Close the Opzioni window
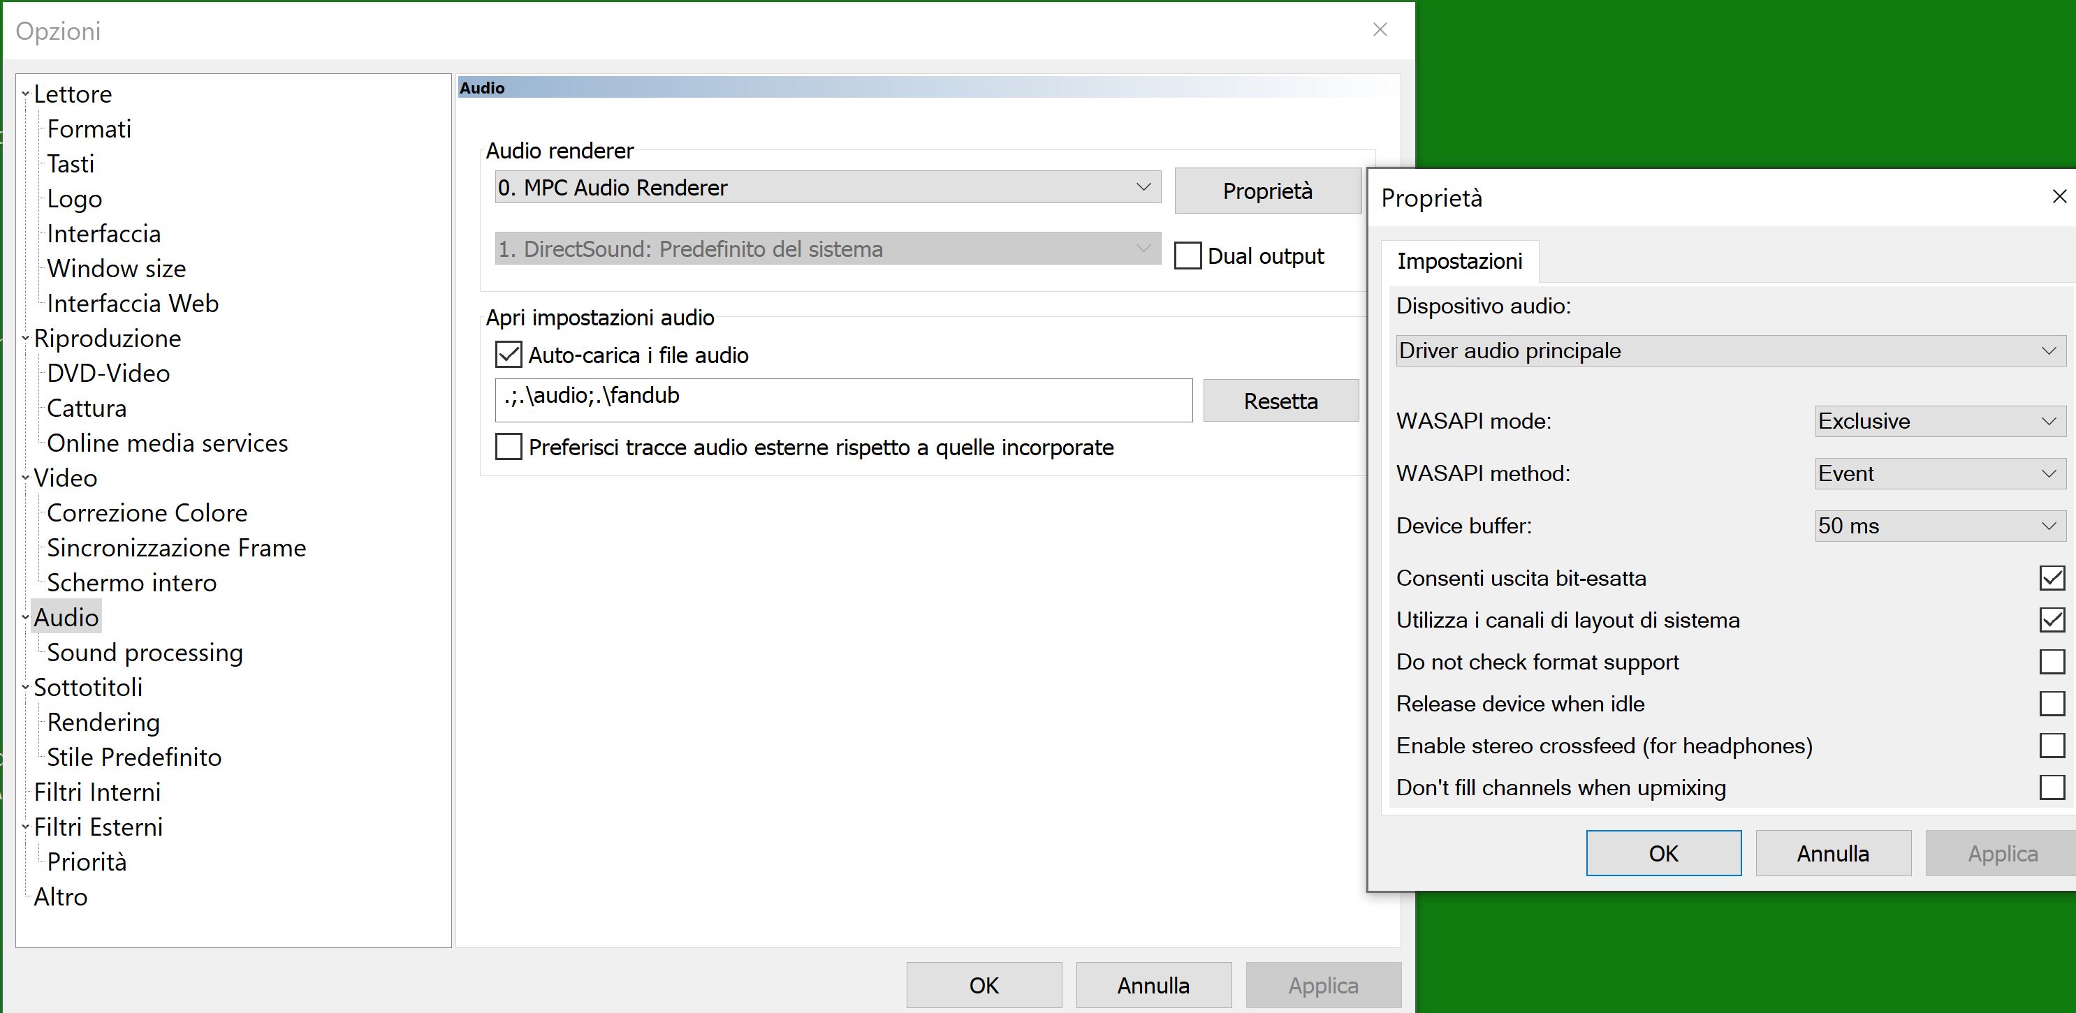Image resolution: width=2076 pixels, height=1013 pixels. coord(1380,30)
